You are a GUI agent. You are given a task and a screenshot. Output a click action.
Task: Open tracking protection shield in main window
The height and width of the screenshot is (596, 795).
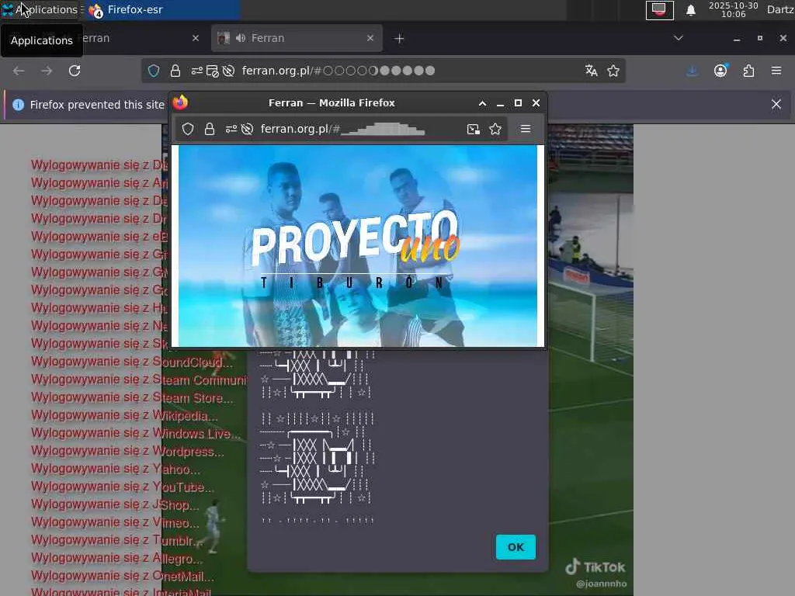tap(154, 71)
